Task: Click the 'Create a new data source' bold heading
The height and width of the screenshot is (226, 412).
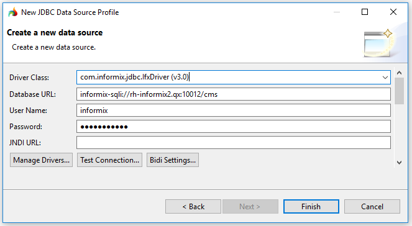Action: coord(55,32)
